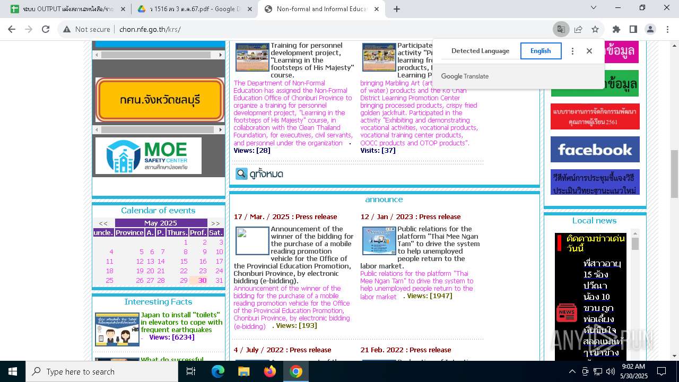The width and height of the screenshot is (679, 382).
Task: Open Task View on the taskbar
Action: [x=191, y=371]
